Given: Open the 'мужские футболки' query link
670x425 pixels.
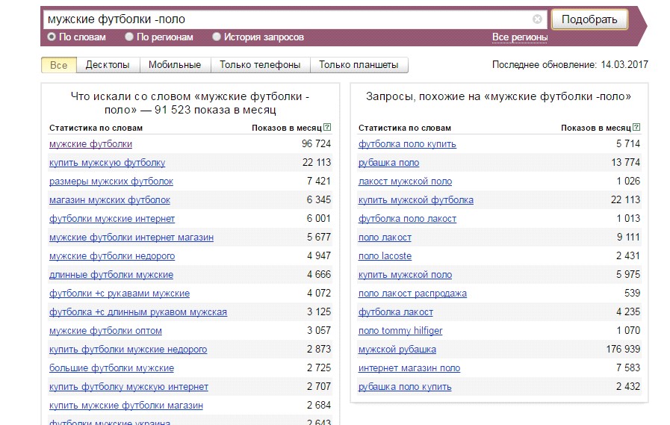Looking at the screenshot, I should (90, 144).
